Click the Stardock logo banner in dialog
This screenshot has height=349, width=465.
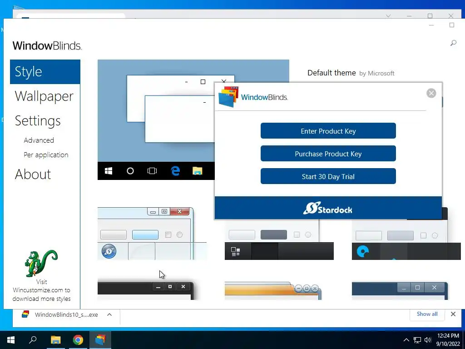tap(328, 208)
